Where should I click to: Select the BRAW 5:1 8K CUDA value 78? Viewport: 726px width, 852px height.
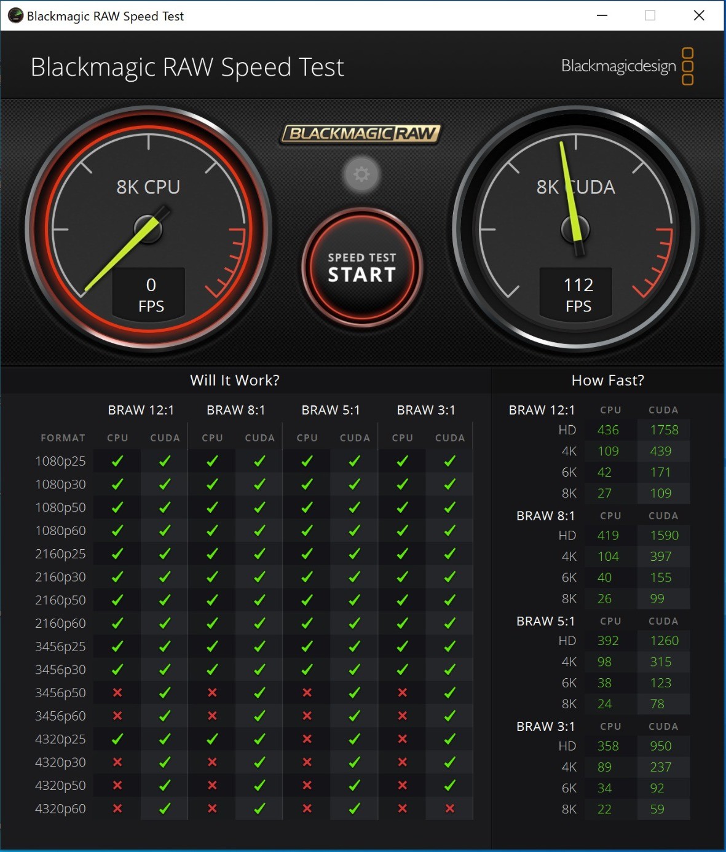coord(657,704)
